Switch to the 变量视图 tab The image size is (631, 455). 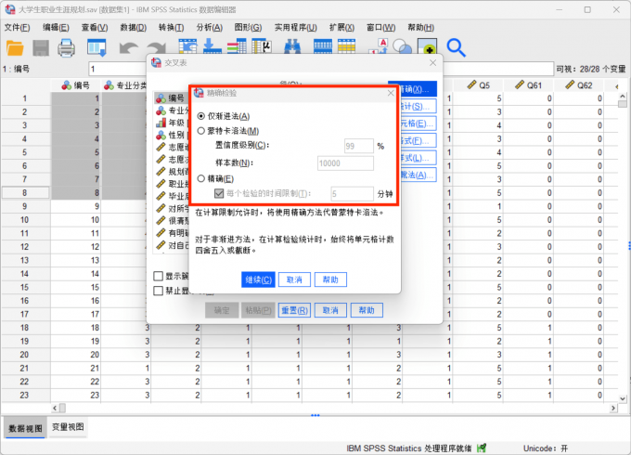pyautogui.click(x=68, y=427)
